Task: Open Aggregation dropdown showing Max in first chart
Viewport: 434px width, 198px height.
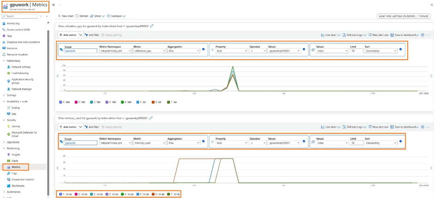Action: click(183, 51)
